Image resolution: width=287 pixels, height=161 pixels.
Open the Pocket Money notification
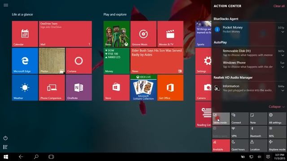[x=249, y=30]
